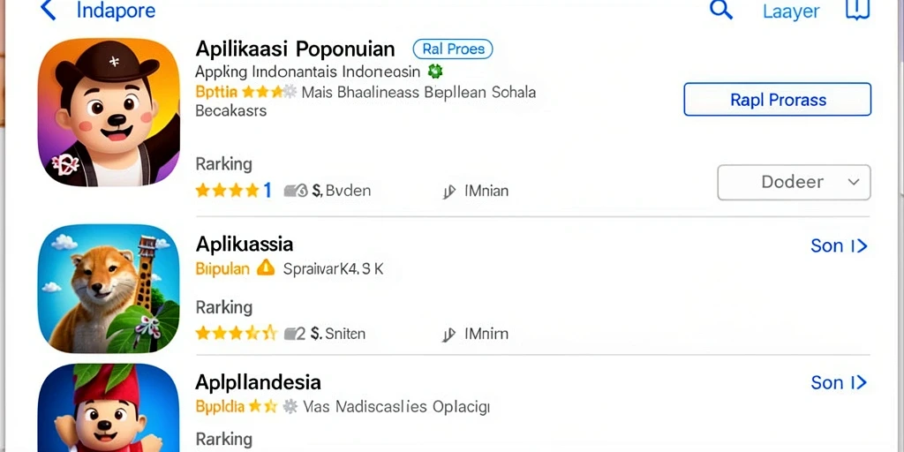Click the IMnim share icon in Aplikassia

(x=449, y=335)
